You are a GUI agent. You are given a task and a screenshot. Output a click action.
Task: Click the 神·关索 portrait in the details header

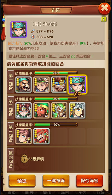coord(18,29)
